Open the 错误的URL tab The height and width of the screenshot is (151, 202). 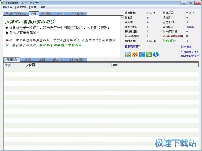[x=57, y=60]
